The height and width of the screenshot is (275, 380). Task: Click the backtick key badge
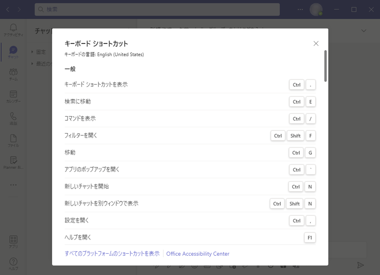[x=310, y=170]
